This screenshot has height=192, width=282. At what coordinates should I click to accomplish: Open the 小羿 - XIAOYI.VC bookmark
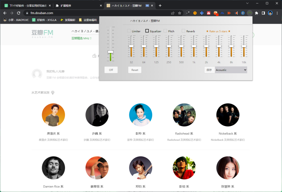16,20
